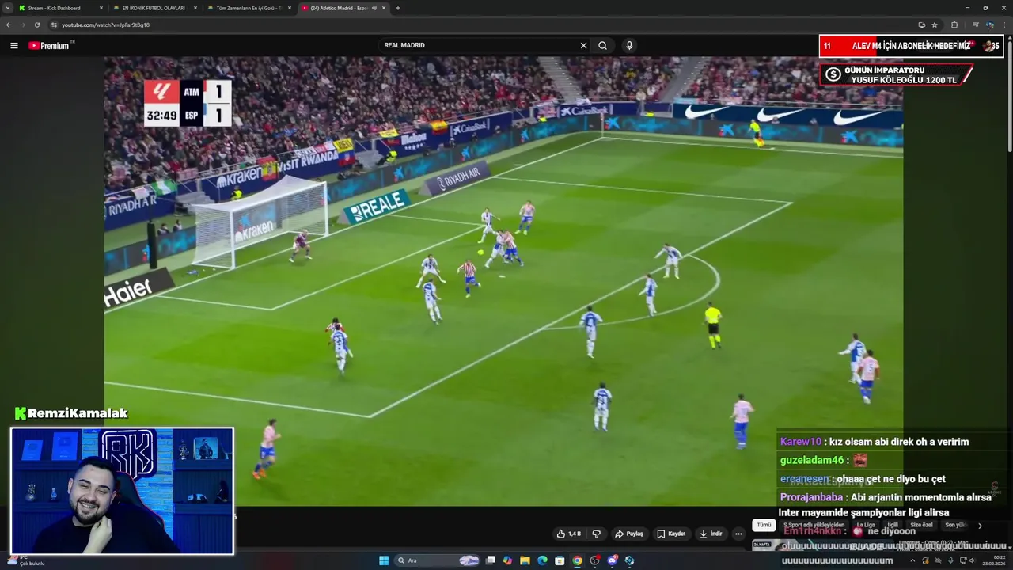This screenshot has height=570, width=1013.
Task: Switch to Tüm Zamanların En iyi Golü tab
Action: tap(248, 8)
